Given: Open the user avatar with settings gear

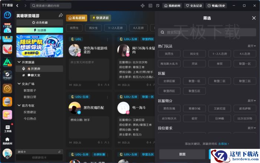Looking at the screenshot, I should 7,154.
